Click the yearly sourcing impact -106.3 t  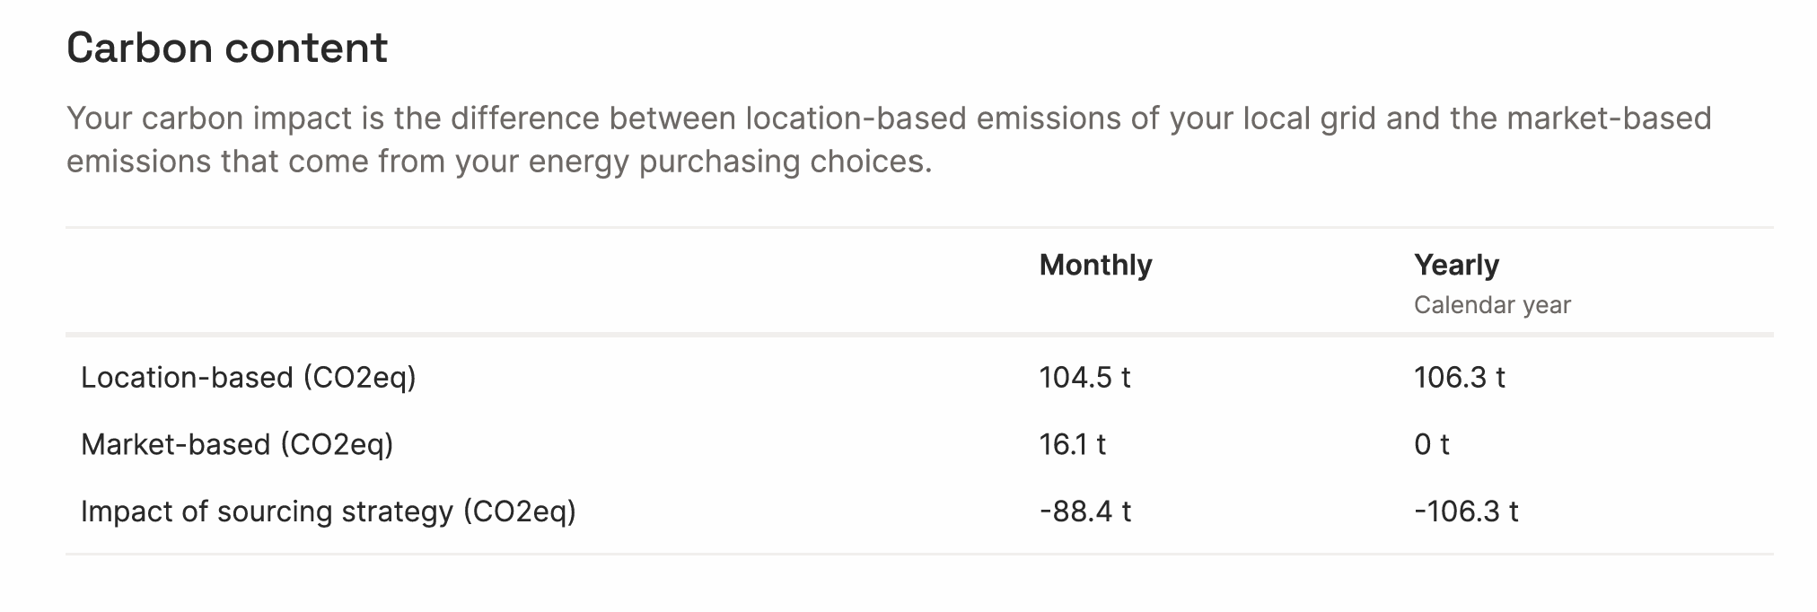[1465, 511]
